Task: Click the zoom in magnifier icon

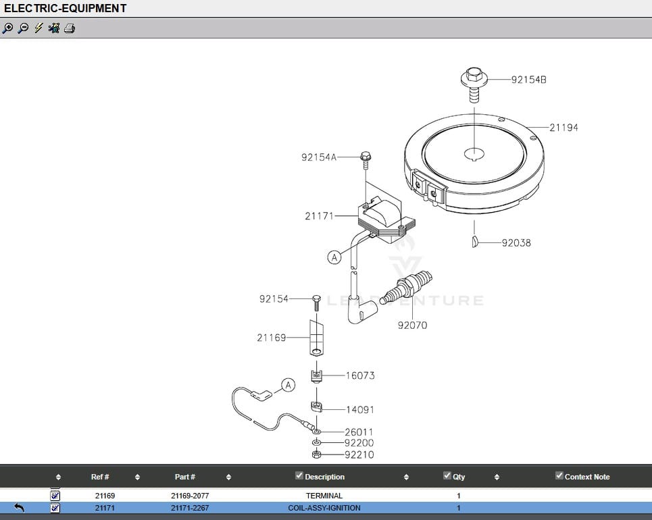Action: pyautogui.click(x=7, y=28)
